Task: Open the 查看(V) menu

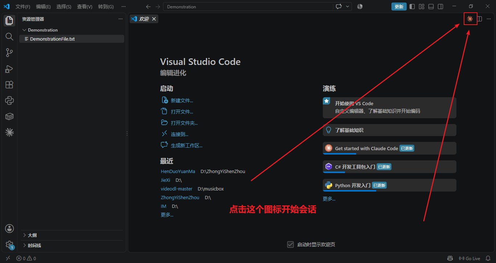Action: (x=85, y=7)
